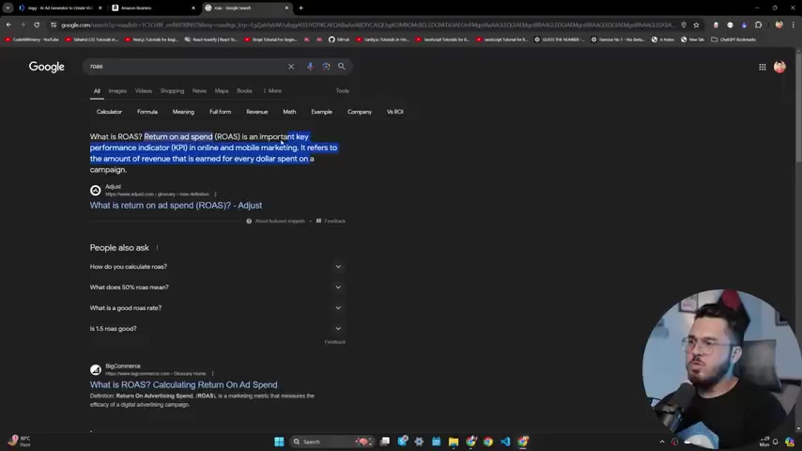Open the Tools search options
This screenshot has height=451, width=802.
click(342, 90)
